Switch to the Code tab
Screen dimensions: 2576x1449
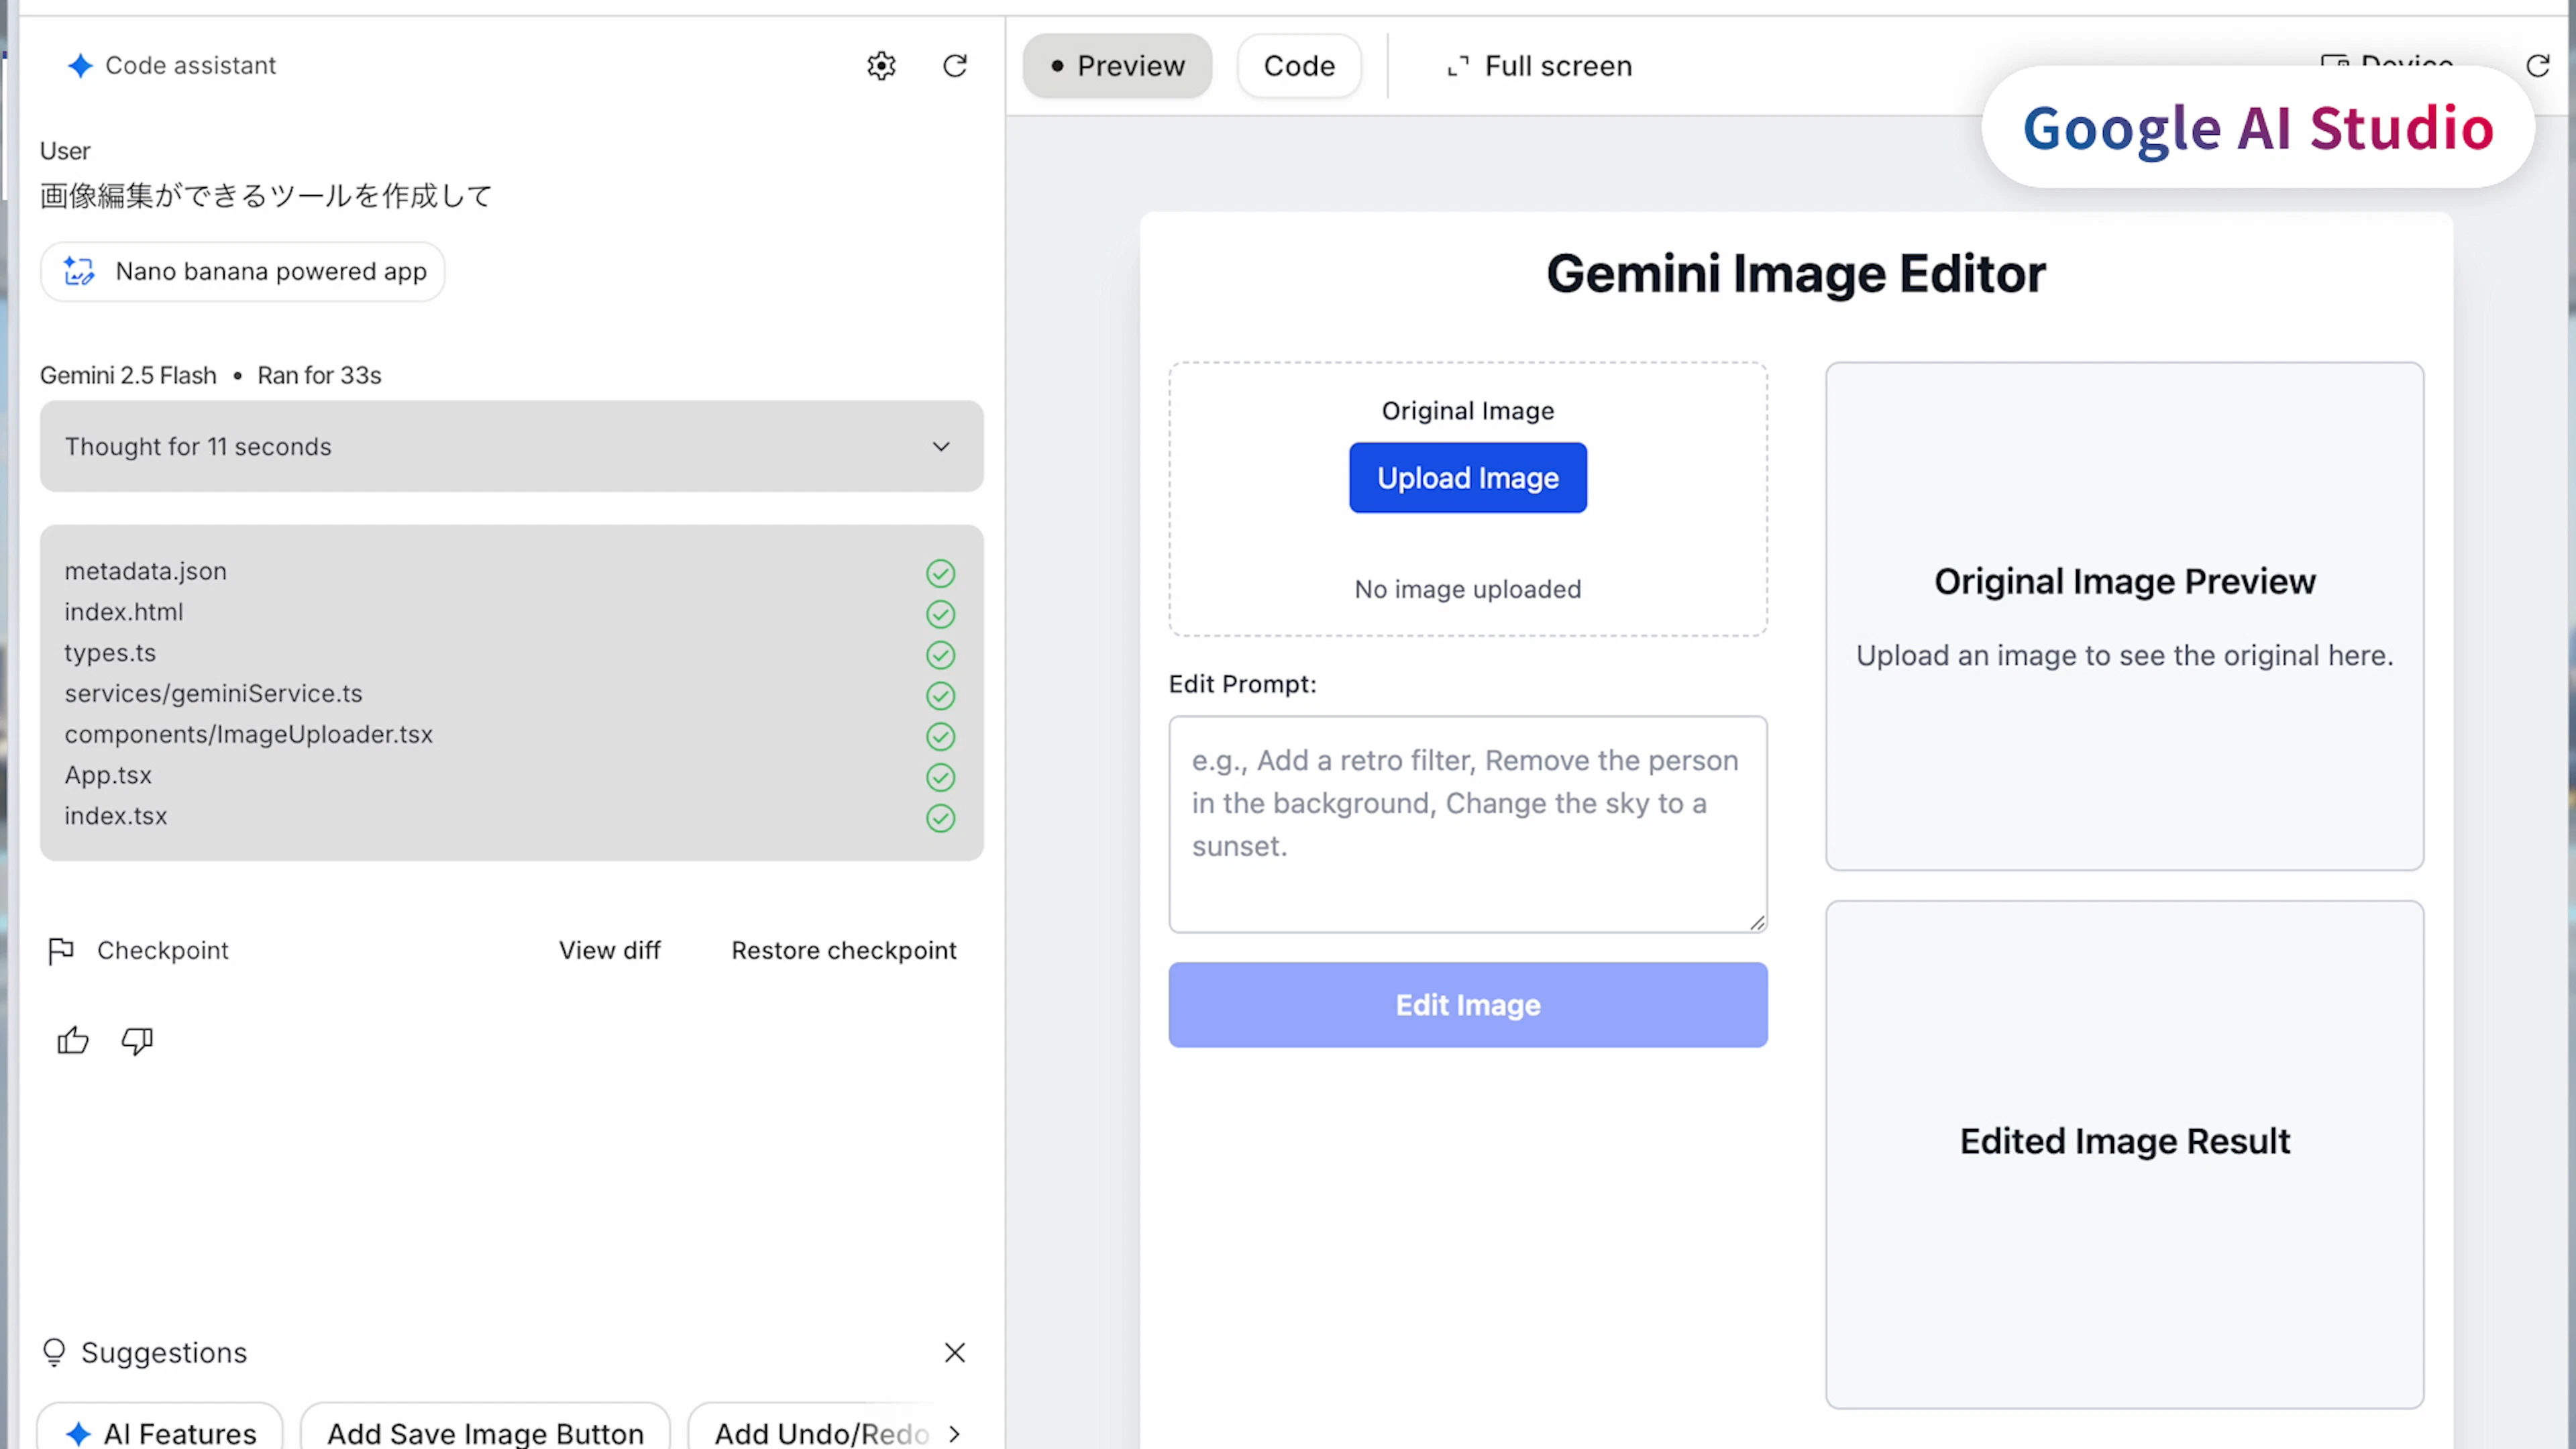1299,66
